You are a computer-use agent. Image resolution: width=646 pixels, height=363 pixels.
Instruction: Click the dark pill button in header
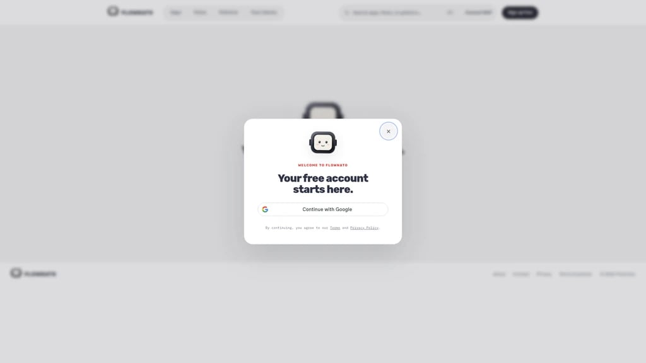pos(520,13)
